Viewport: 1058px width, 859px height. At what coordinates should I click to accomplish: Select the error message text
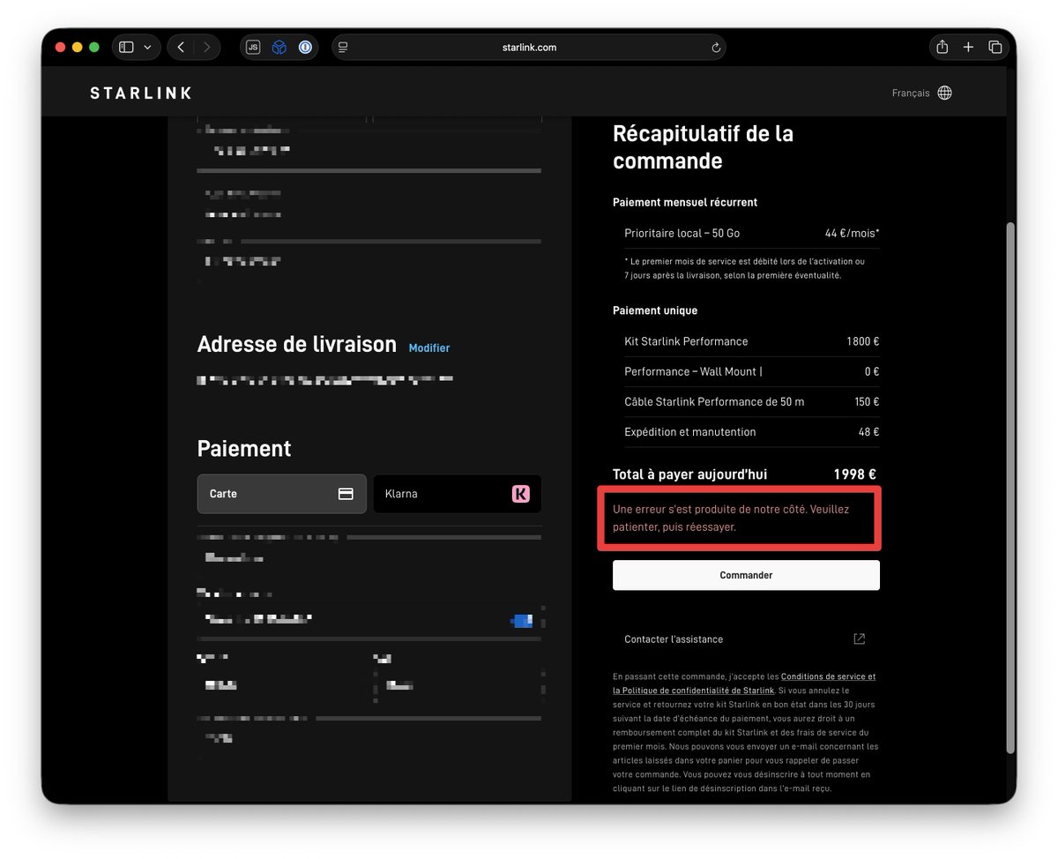(731, 518)
